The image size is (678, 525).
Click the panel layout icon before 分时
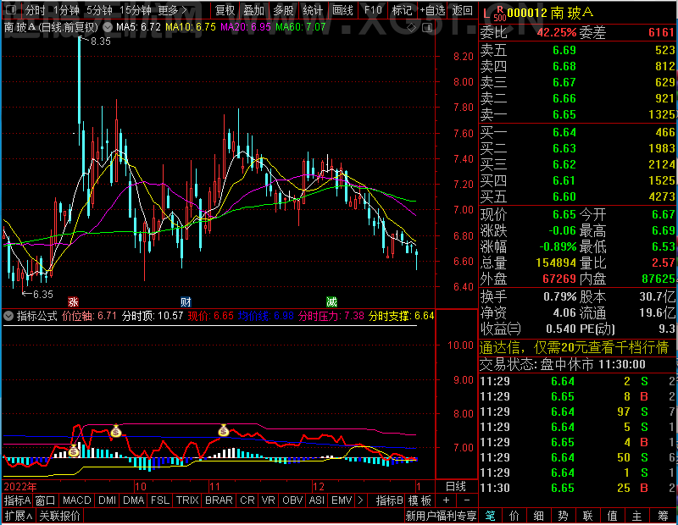click(x=12, y=10)
